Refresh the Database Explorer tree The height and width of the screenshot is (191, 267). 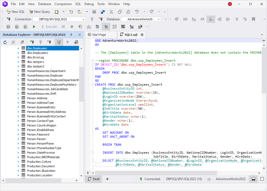5,42
